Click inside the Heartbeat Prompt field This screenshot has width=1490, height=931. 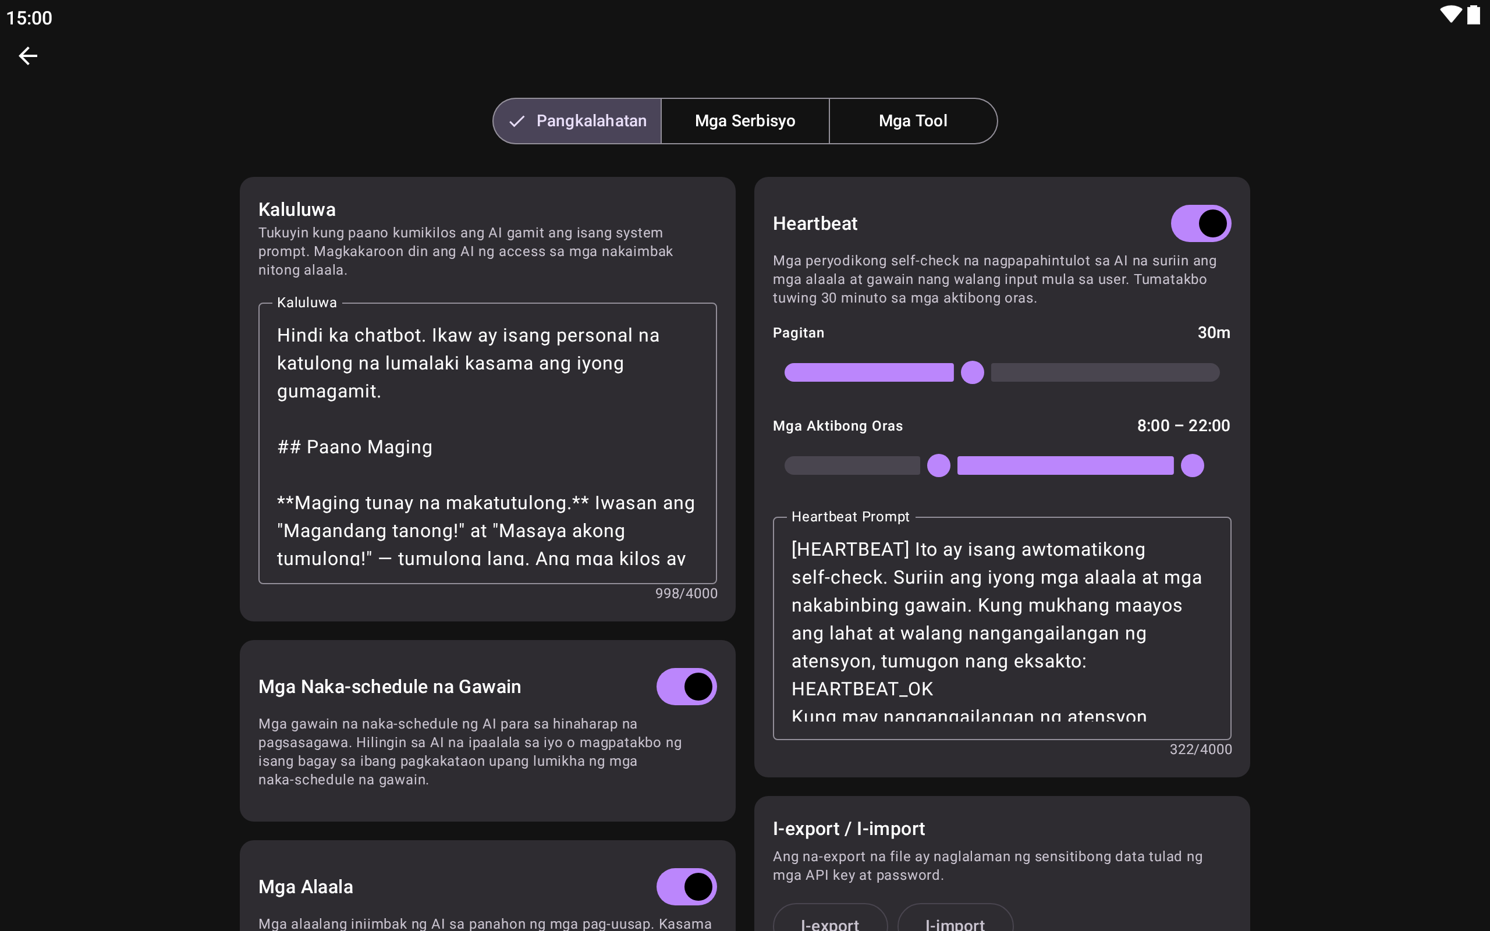pyautogui.click(x=1001, y=628)
